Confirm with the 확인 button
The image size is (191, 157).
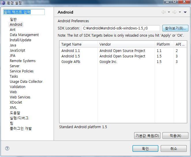(145, 148)
